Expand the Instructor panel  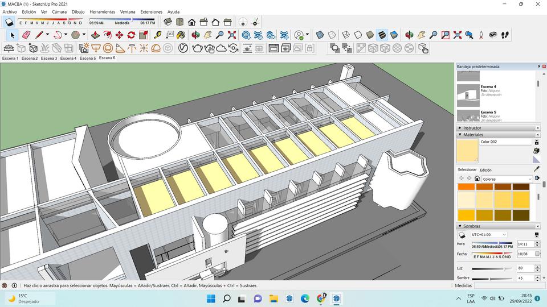[x=472, y=128]
